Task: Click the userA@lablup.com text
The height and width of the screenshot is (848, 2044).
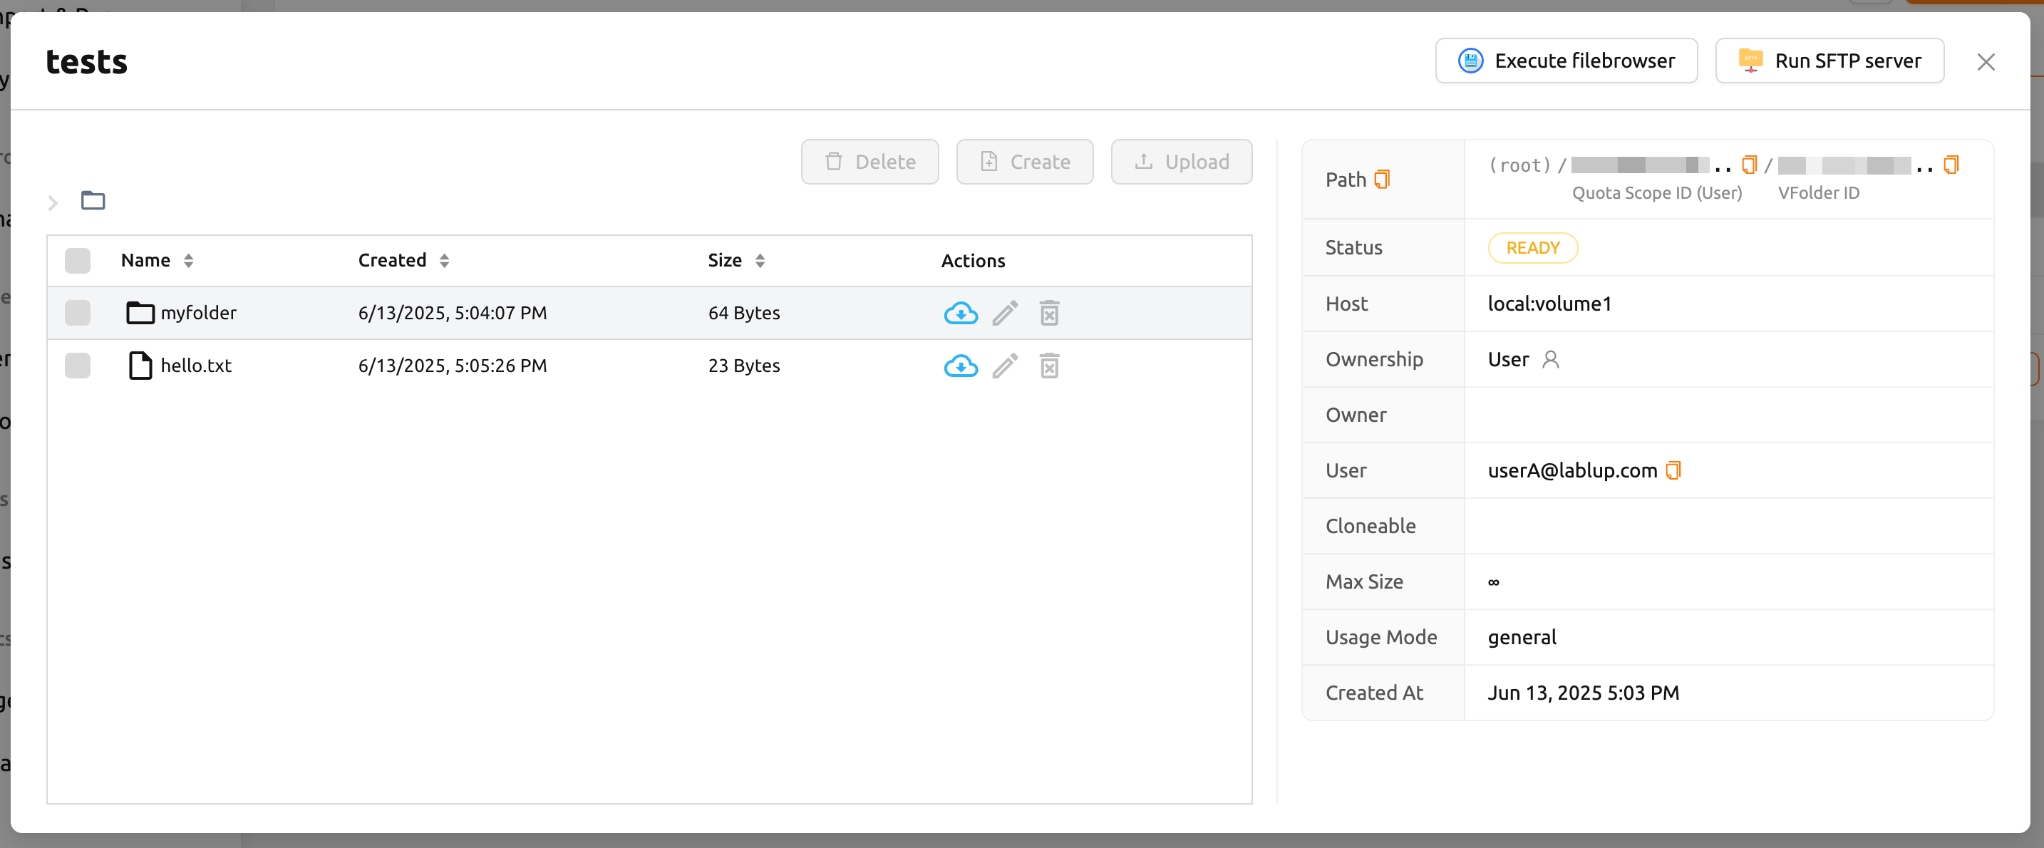Action: pos(1572,470)
